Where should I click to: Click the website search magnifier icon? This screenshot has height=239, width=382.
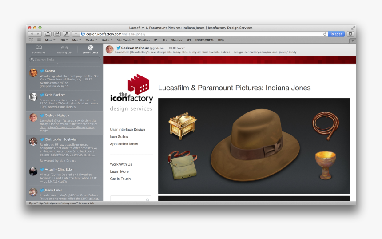pyautogui.click(x=147, y=200)
